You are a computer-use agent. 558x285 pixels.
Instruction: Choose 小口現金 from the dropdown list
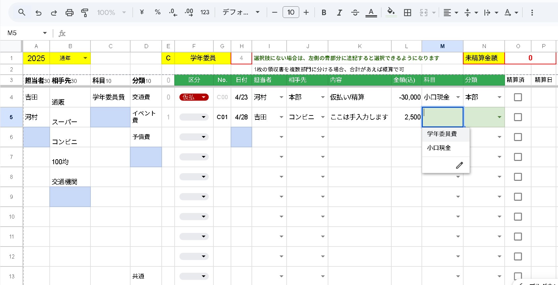click(x=439, y=148)
